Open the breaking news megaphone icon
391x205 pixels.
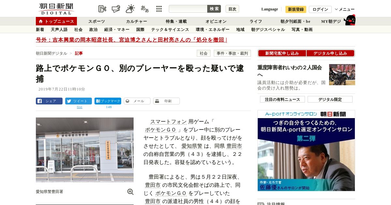[116, 9]
